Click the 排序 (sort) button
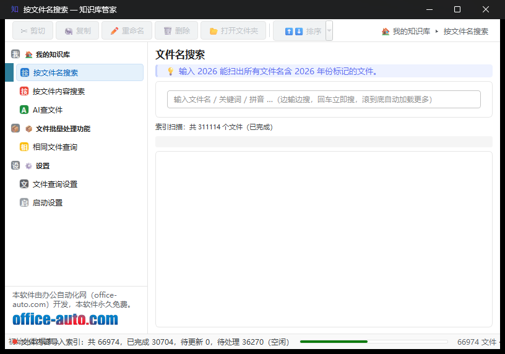This screenshot has height=354, width=505. coord(300,31)
